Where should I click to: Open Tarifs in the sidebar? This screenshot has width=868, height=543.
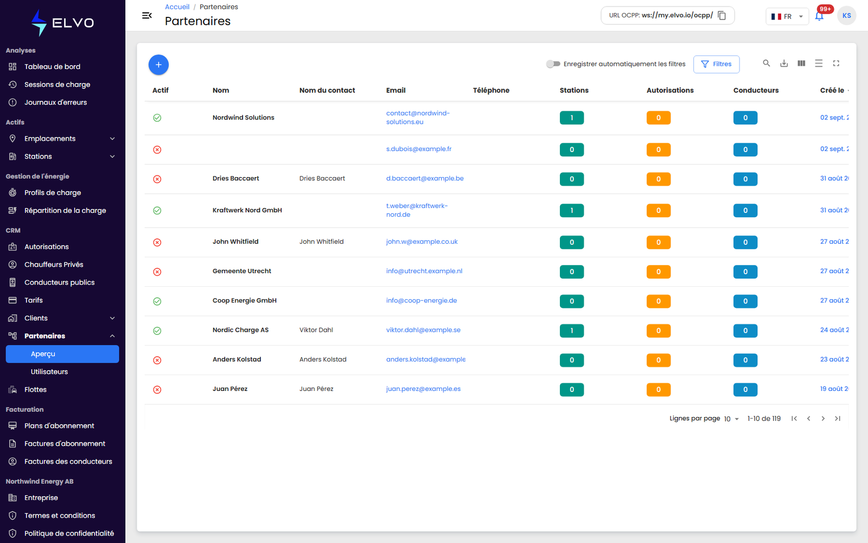pyautogui.click(x=62, y=300)
